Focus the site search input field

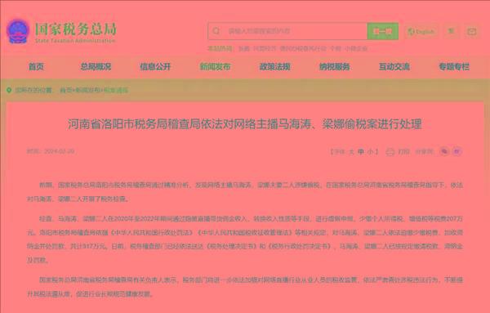[287, 31]
